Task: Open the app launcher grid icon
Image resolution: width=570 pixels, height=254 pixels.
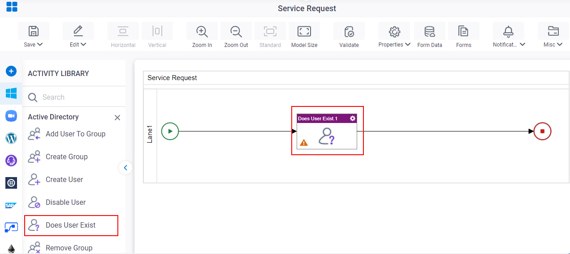Action: point(12,7)
